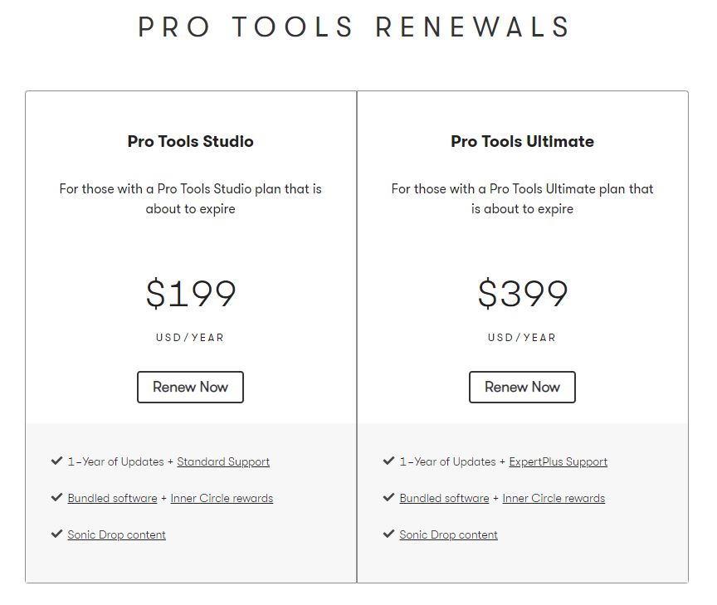Click Renew Now for Pro Tools Ultimate
This screenshot has height=605, width=717.
[x=522, y=387]
